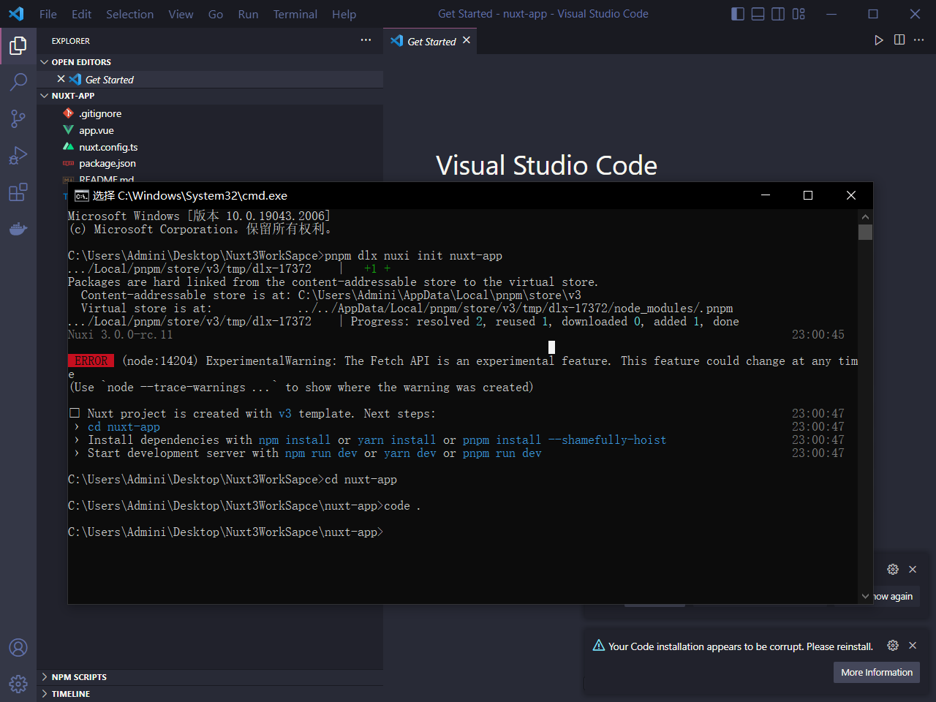Toggle the primary side bar layout icon

[x=738, y=14]
